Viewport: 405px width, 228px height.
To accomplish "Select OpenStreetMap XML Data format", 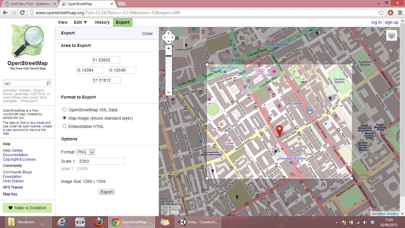I will (x=64, y=110).
